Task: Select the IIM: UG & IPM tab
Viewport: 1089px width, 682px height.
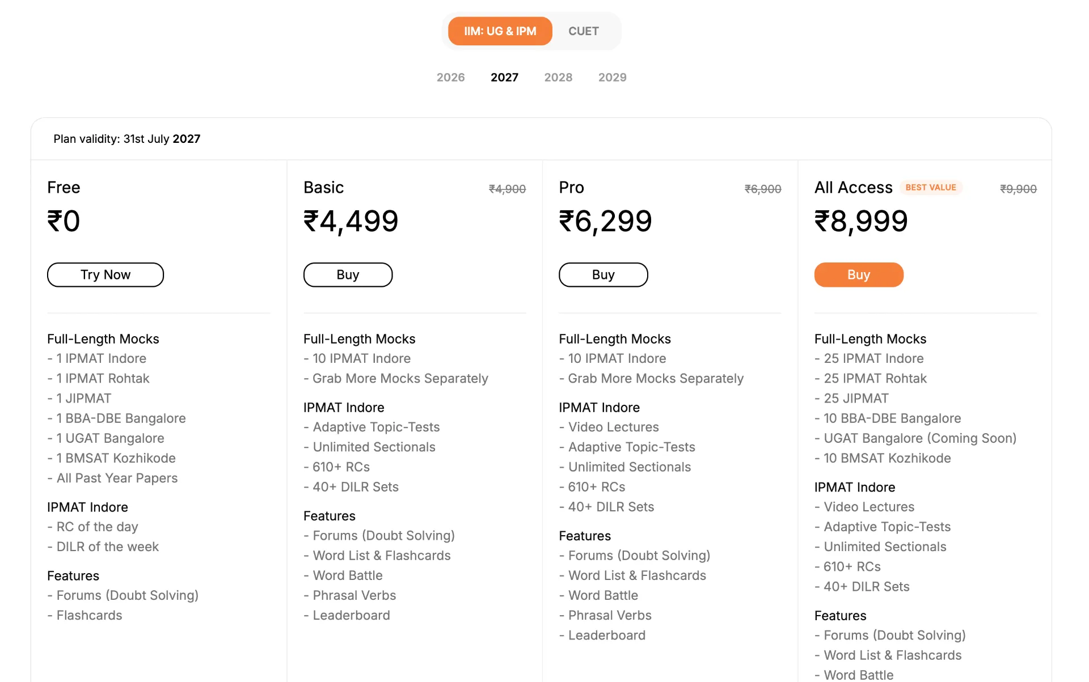Action: coord(500,31)
